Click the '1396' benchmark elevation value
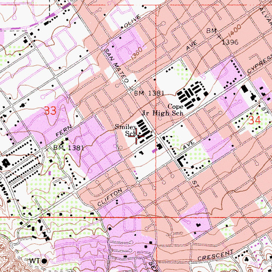This screenshot has width=272, height=272. coord(230,42)
